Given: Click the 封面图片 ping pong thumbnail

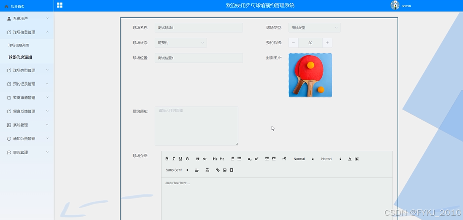Looking at the screenshot, I should 310,75.
